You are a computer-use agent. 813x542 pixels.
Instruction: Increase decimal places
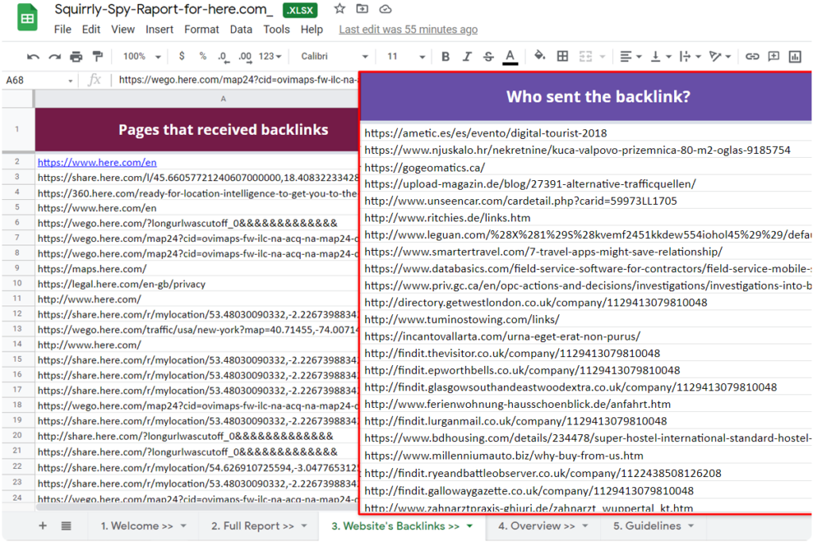click(x=245, y=56)
